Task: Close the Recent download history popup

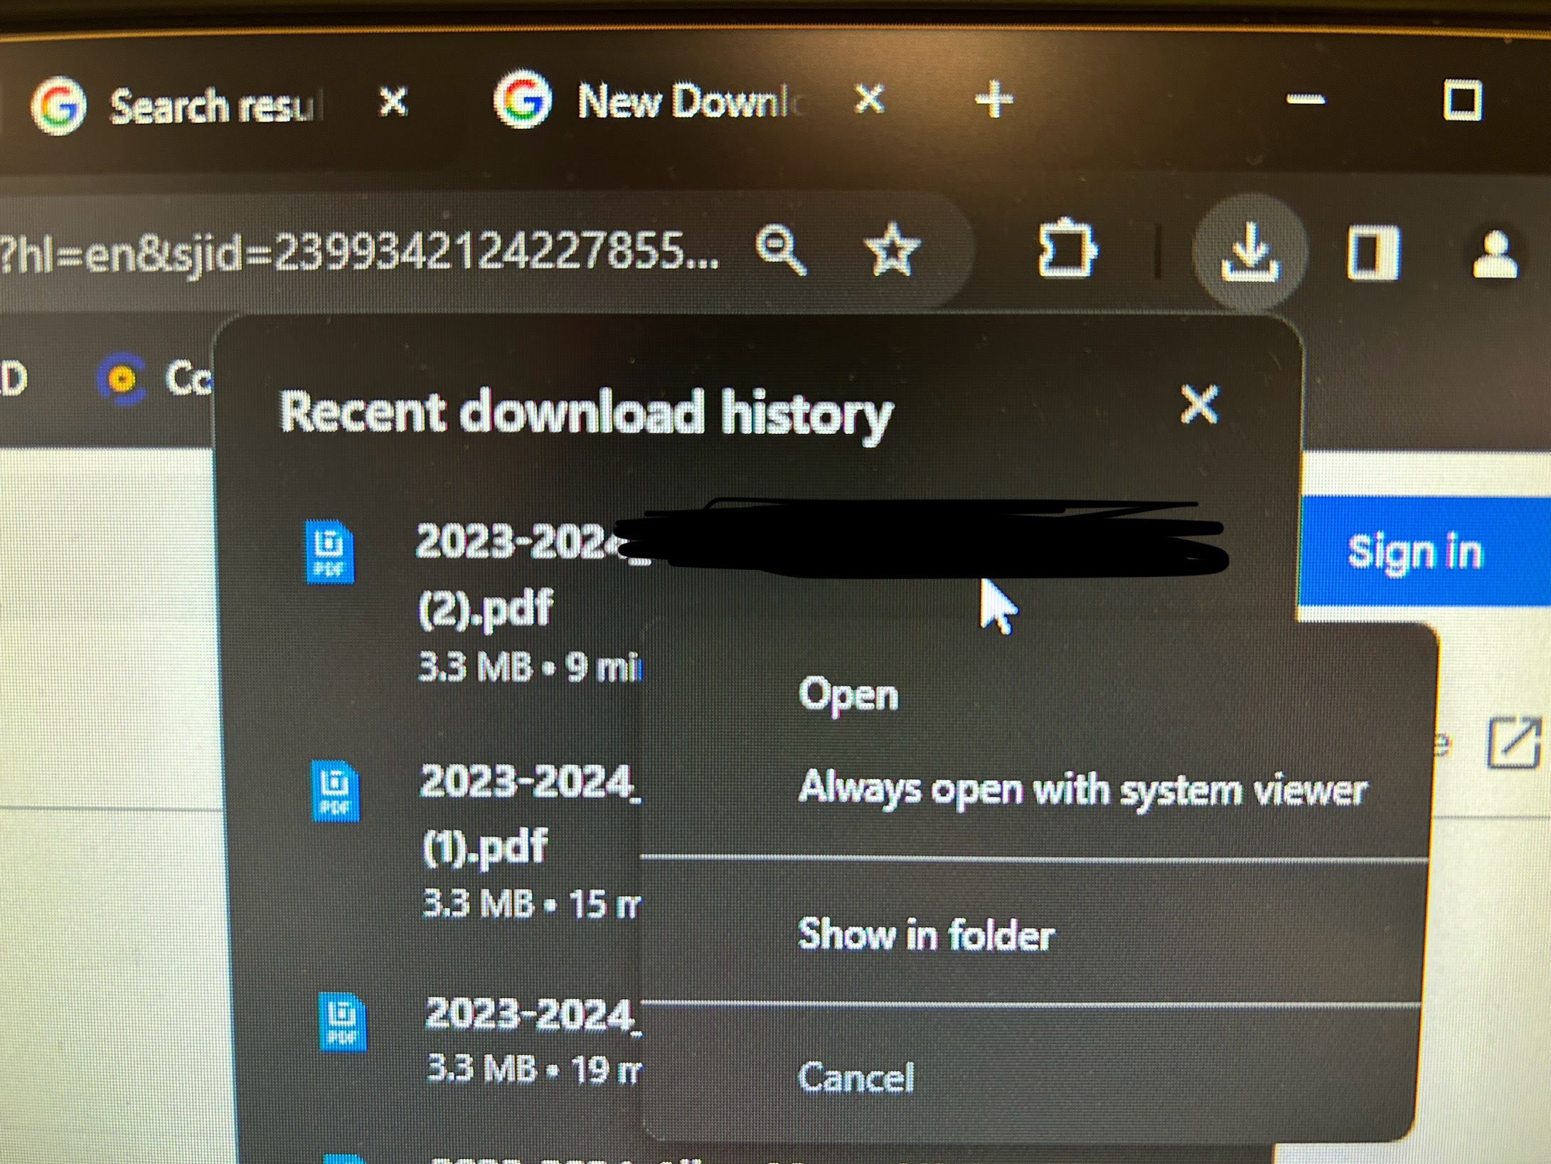Action: (1199, 404)
